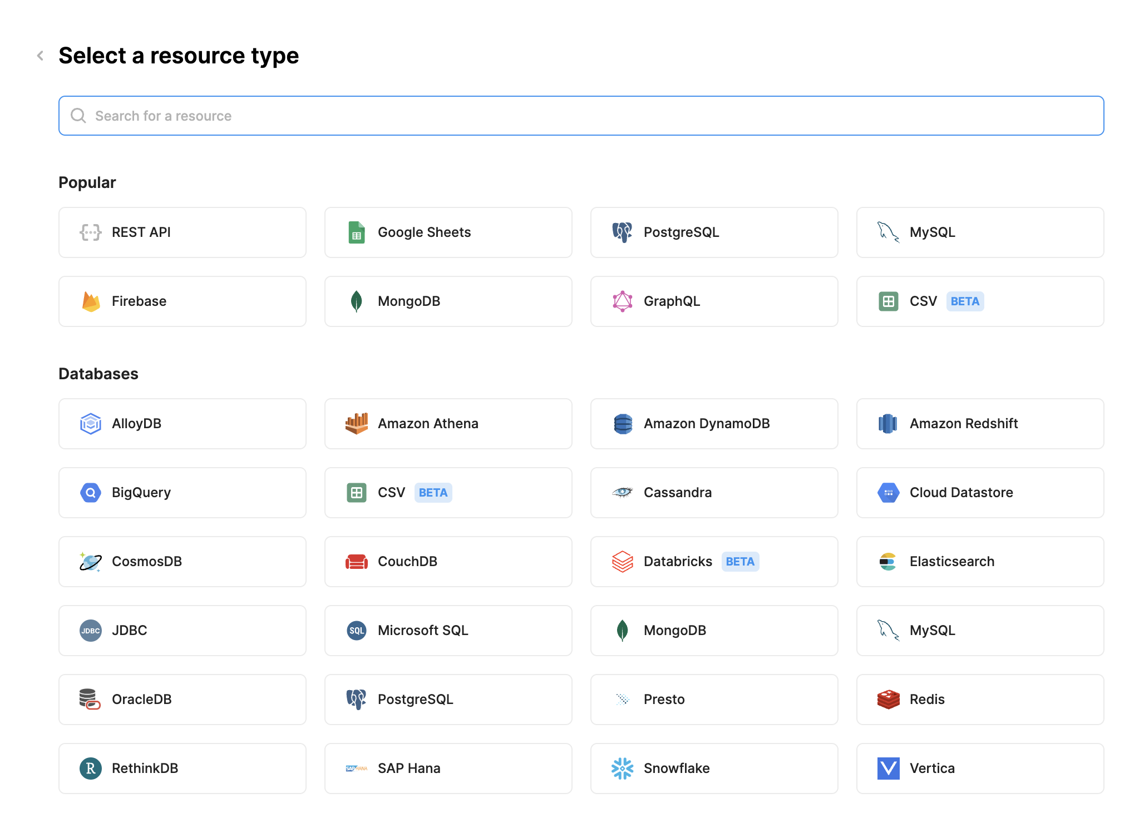Click the BETA badge on the Popular CSV card
The height and width of the screenshot is (813, 1144).
pos(964,301)
